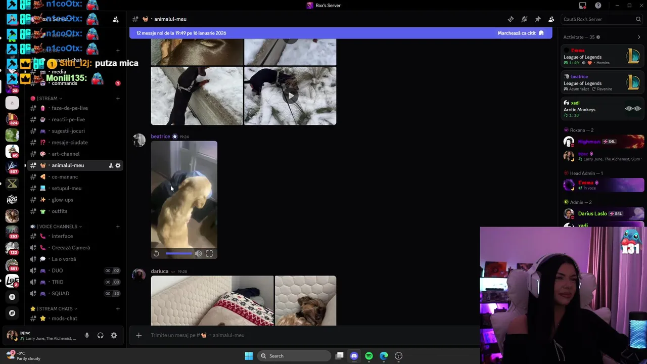The height and width of the screenshot is (364, 647).
Task: Replay beatrice's video
Action: pyautogui.click(x=156, y=254)
